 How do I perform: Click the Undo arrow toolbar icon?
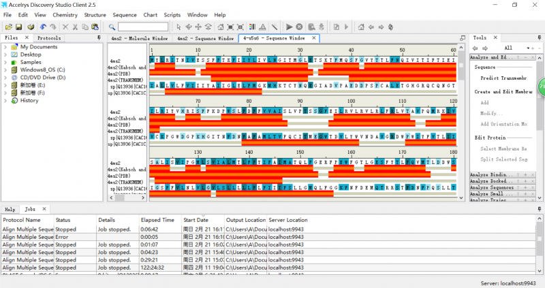coord(43,27)
